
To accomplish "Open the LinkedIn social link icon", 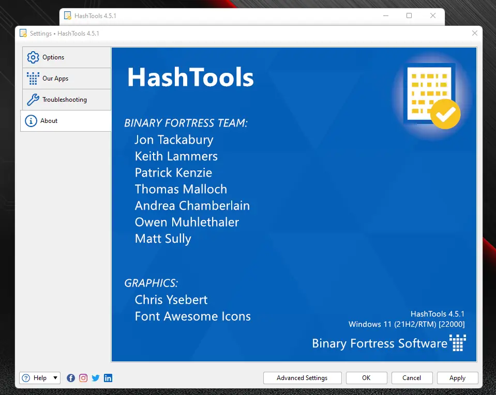I will tap(108, 378).
